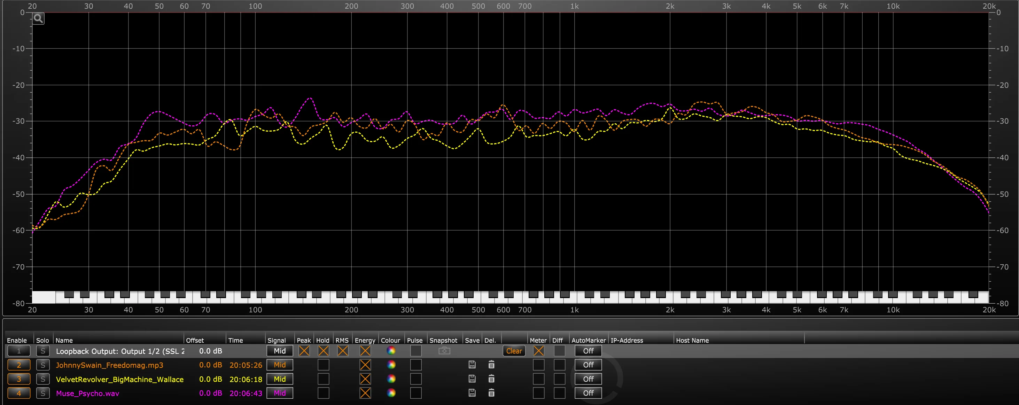Open the colour picker for VelvetRevolver_BigMachine row
The width and height of the screenshot is (1019, 405).
pos(391,379)
